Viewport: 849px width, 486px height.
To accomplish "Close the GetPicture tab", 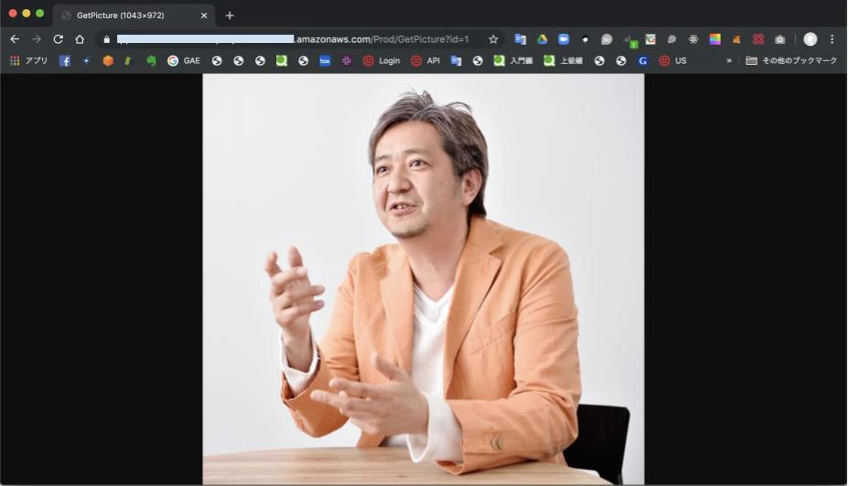I will click(x=204, y=16).
